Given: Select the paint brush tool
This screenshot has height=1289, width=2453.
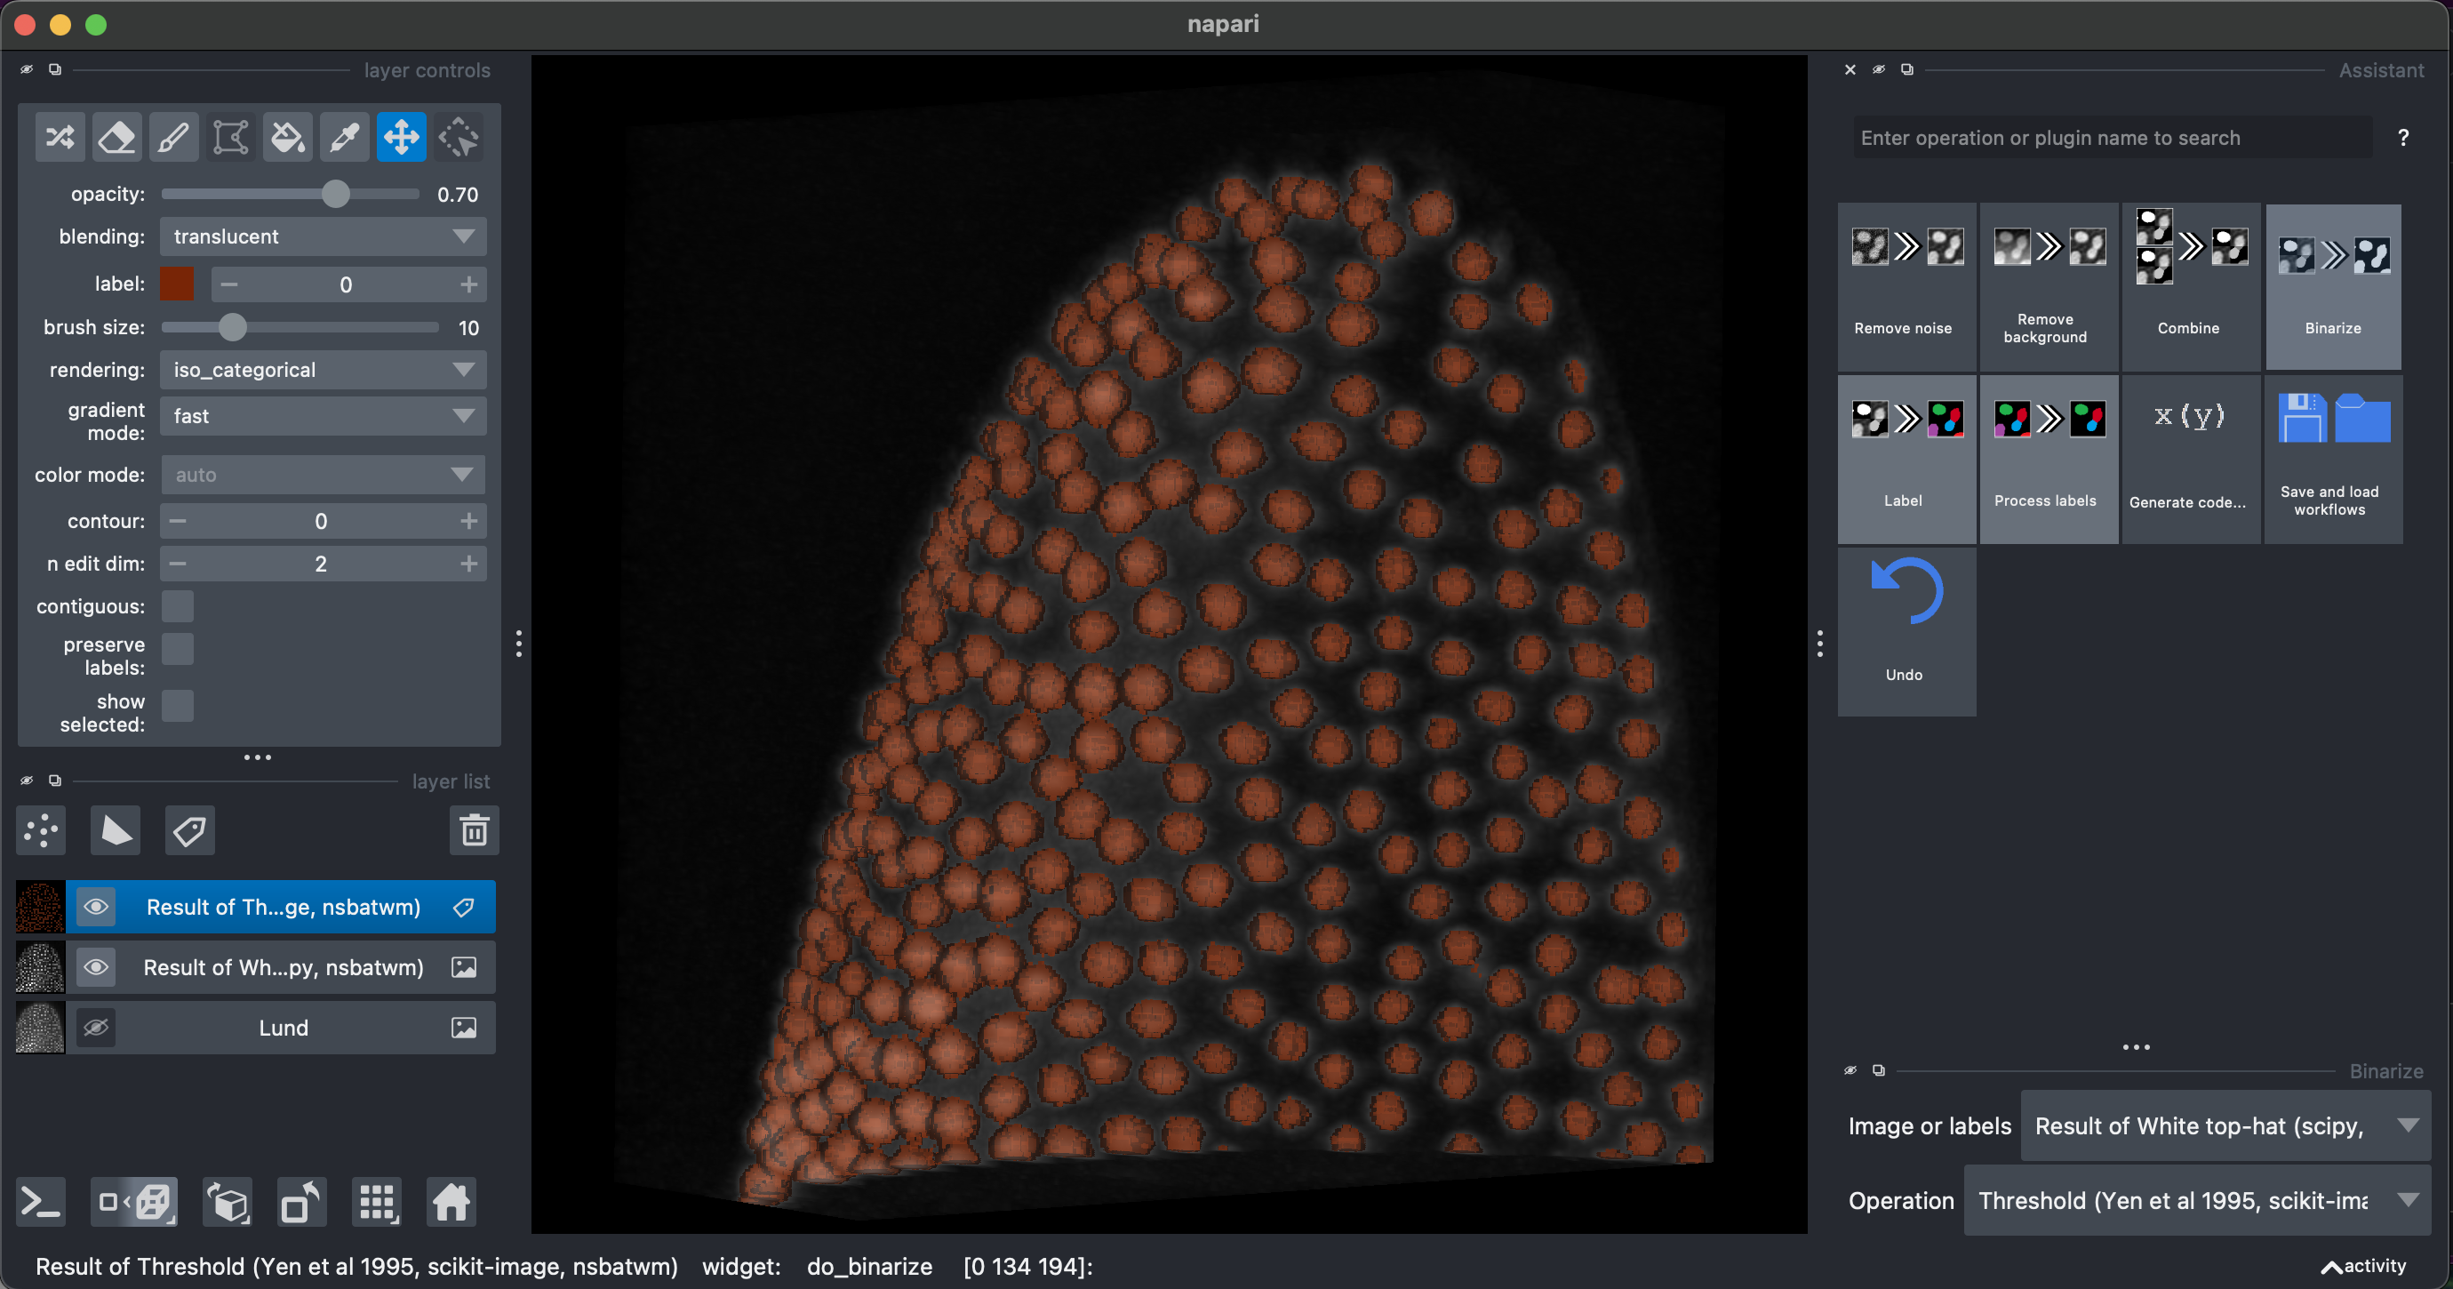Looking at the screenshot, I should click(x=173, y=137).
